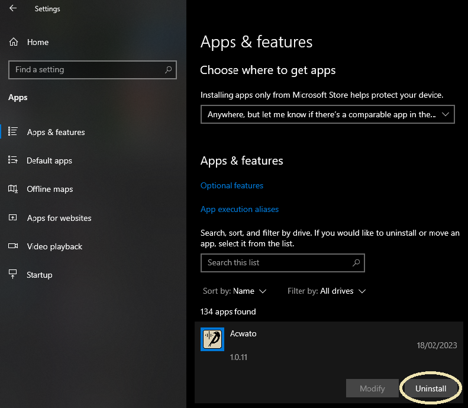This screenshot has width=468, height=408.
Task: Go to Home via the house icon
Action: pos(13,42)
